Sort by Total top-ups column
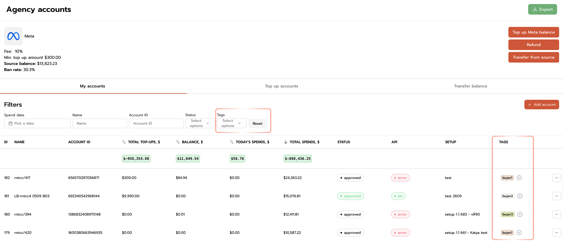Image resolution: width=563 pixels, height=244 pixels. tap(124, 142)
